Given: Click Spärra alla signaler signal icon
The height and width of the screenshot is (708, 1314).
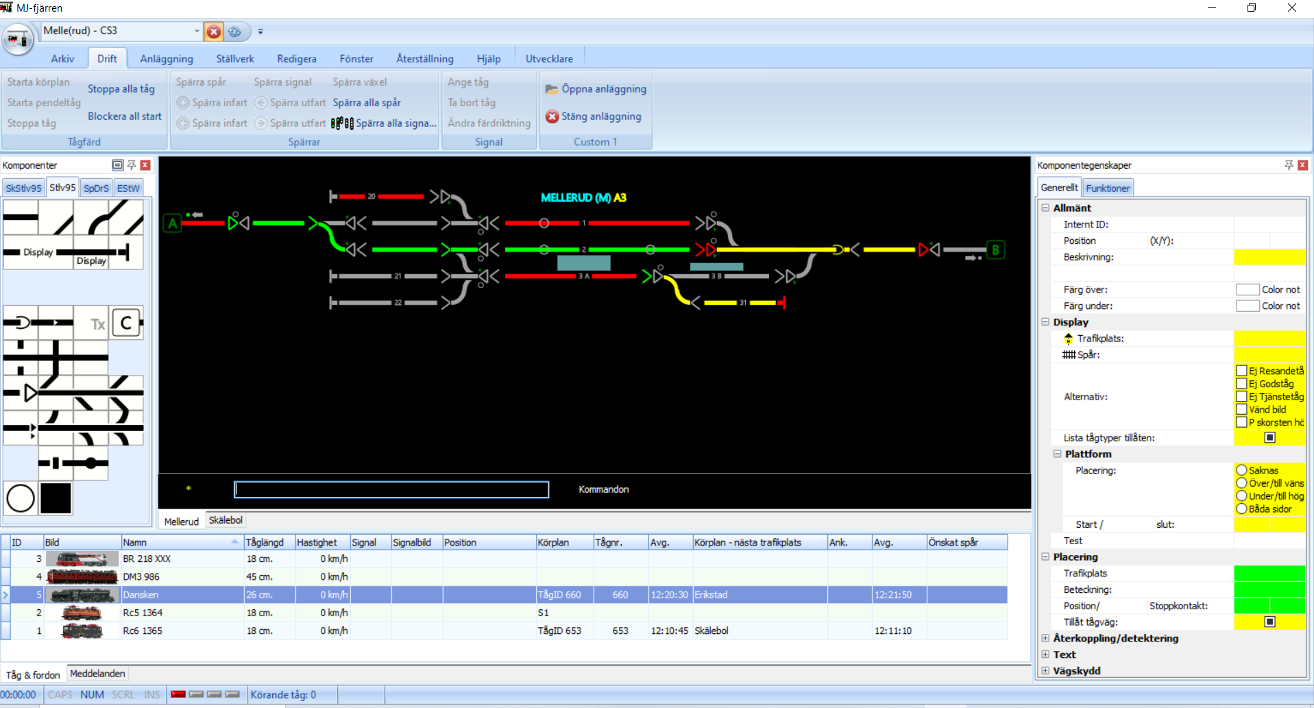Looking at the screenshot, I should tap(342, 123).
